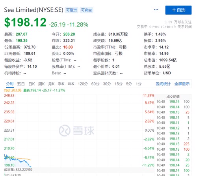Click the 成交额 value 16.69亿
The height and width of the screenshot is (176, 197).
click(115, 41)
